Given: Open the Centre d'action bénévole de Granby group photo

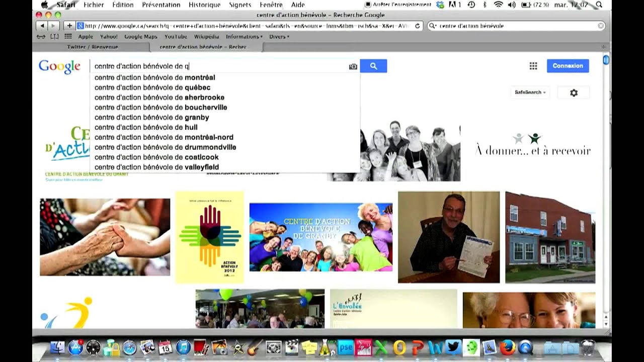Looking at the screenshot, I should coord(321,237).
